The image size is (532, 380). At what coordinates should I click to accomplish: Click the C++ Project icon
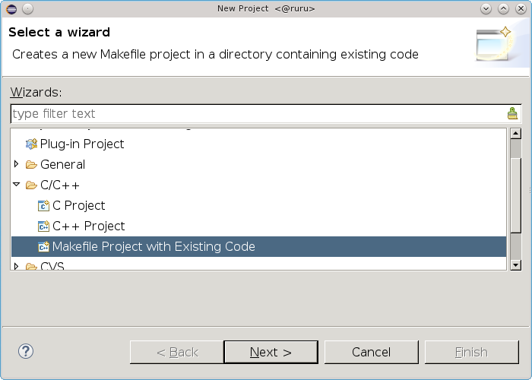click(x=43, y=226)
